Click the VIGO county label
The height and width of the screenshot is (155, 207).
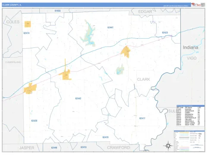(191, 58)
